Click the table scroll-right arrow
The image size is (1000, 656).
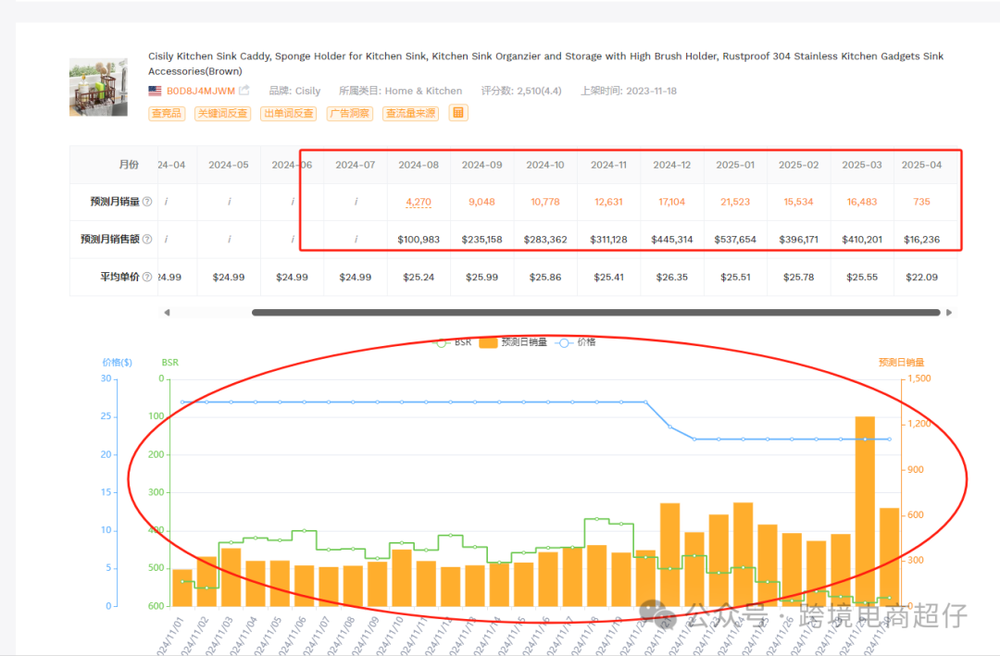[949, 313]
